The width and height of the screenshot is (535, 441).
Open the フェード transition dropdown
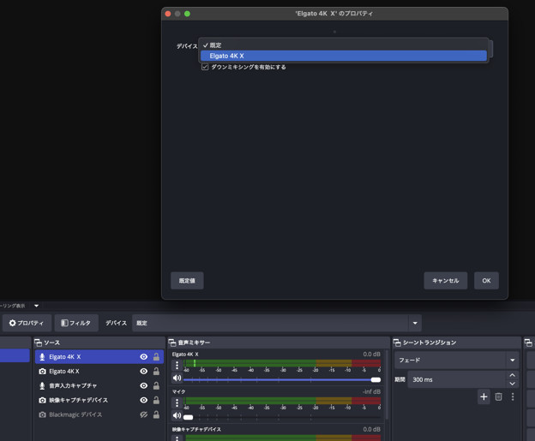(456, 361)
